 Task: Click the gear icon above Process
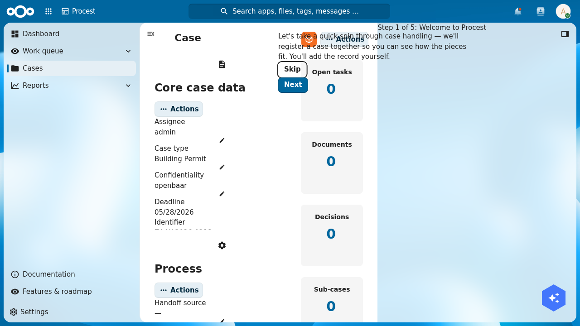tap(222, 245)
